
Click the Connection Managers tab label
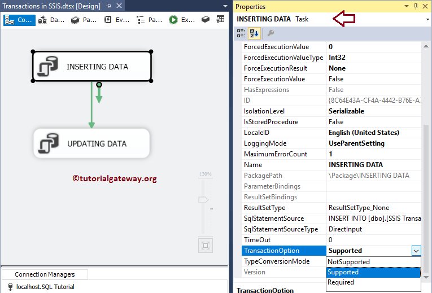(45, 274)
